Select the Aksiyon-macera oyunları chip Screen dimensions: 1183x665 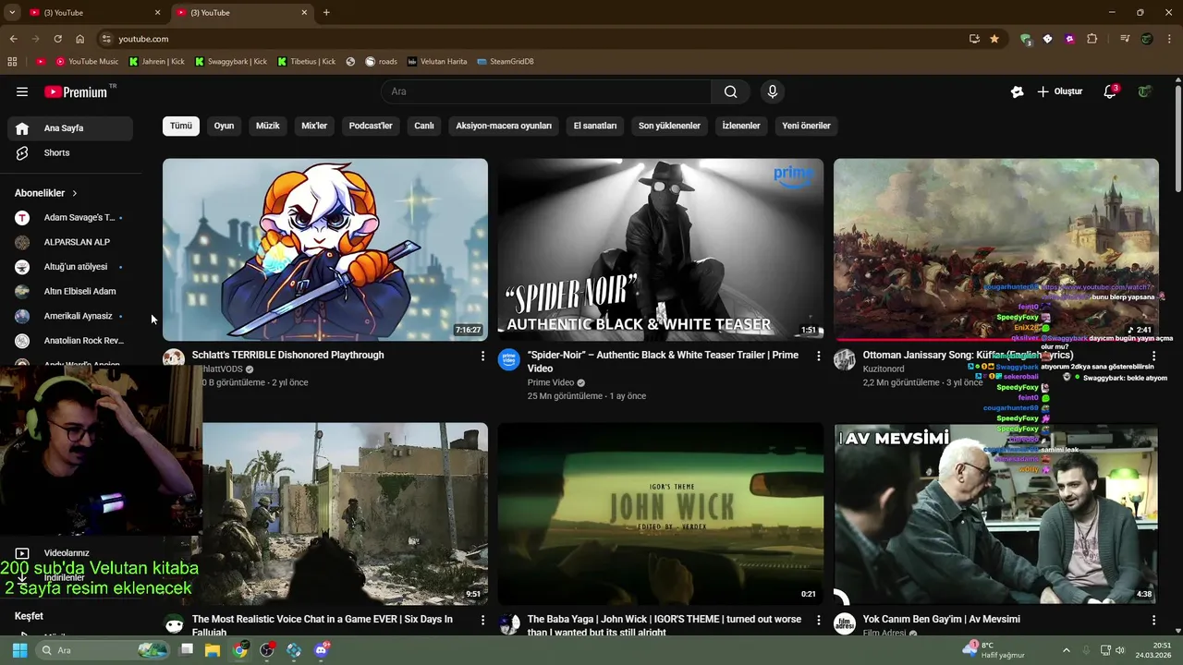[504, 126]
